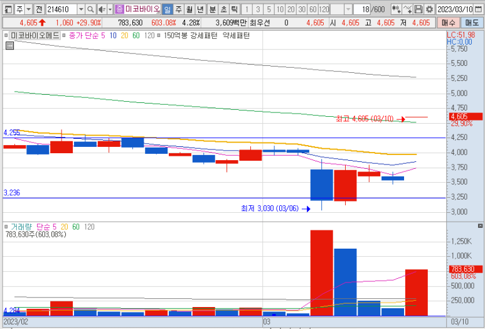Click the 3,236 horizontal line label
This screenshot has width=485, height=329.
[x=12, y=193]
